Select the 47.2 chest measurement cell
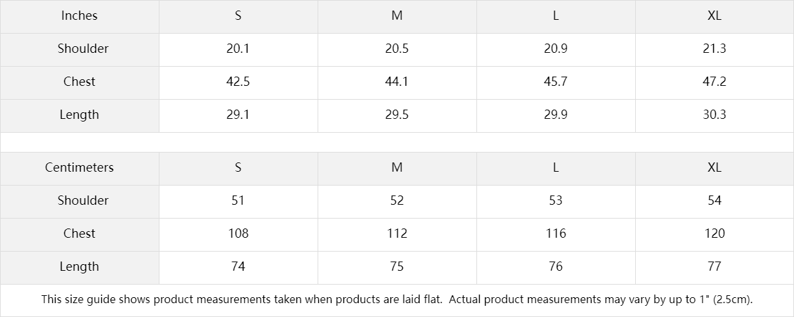This screenshot has height=317, width=794. click(714, 82)
